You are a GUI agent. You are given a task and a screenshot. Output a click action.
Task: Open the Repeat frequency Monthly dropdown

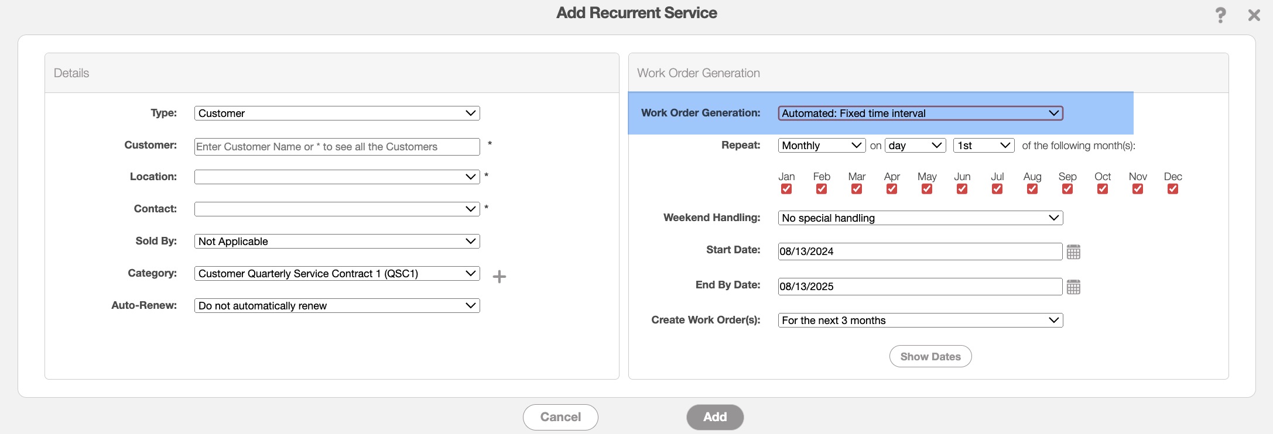(x=821, y=146)
